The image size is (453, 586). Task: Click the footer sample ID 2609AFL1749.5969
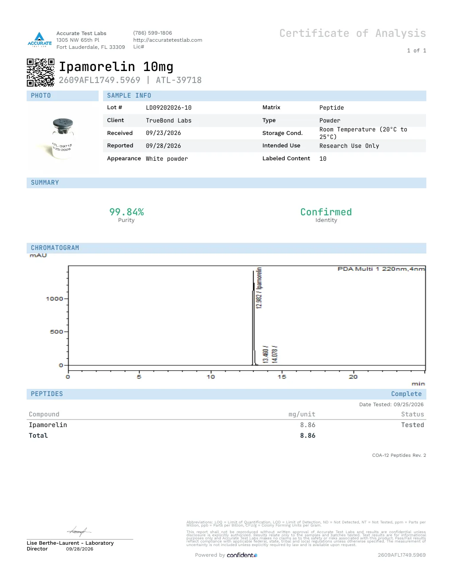(401, 555)
